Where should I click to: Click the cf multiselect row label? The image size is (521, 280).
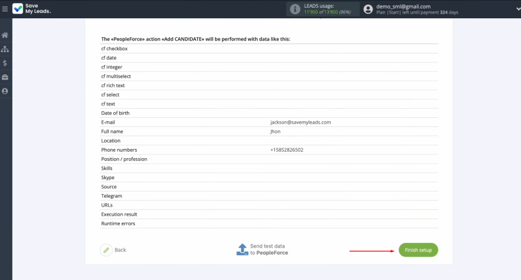pos(116,76)
